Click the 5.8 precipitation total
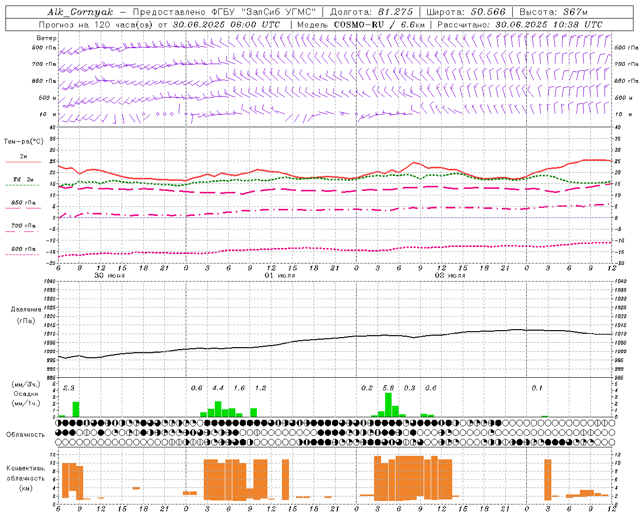The image size is (641, 513). 388,388
